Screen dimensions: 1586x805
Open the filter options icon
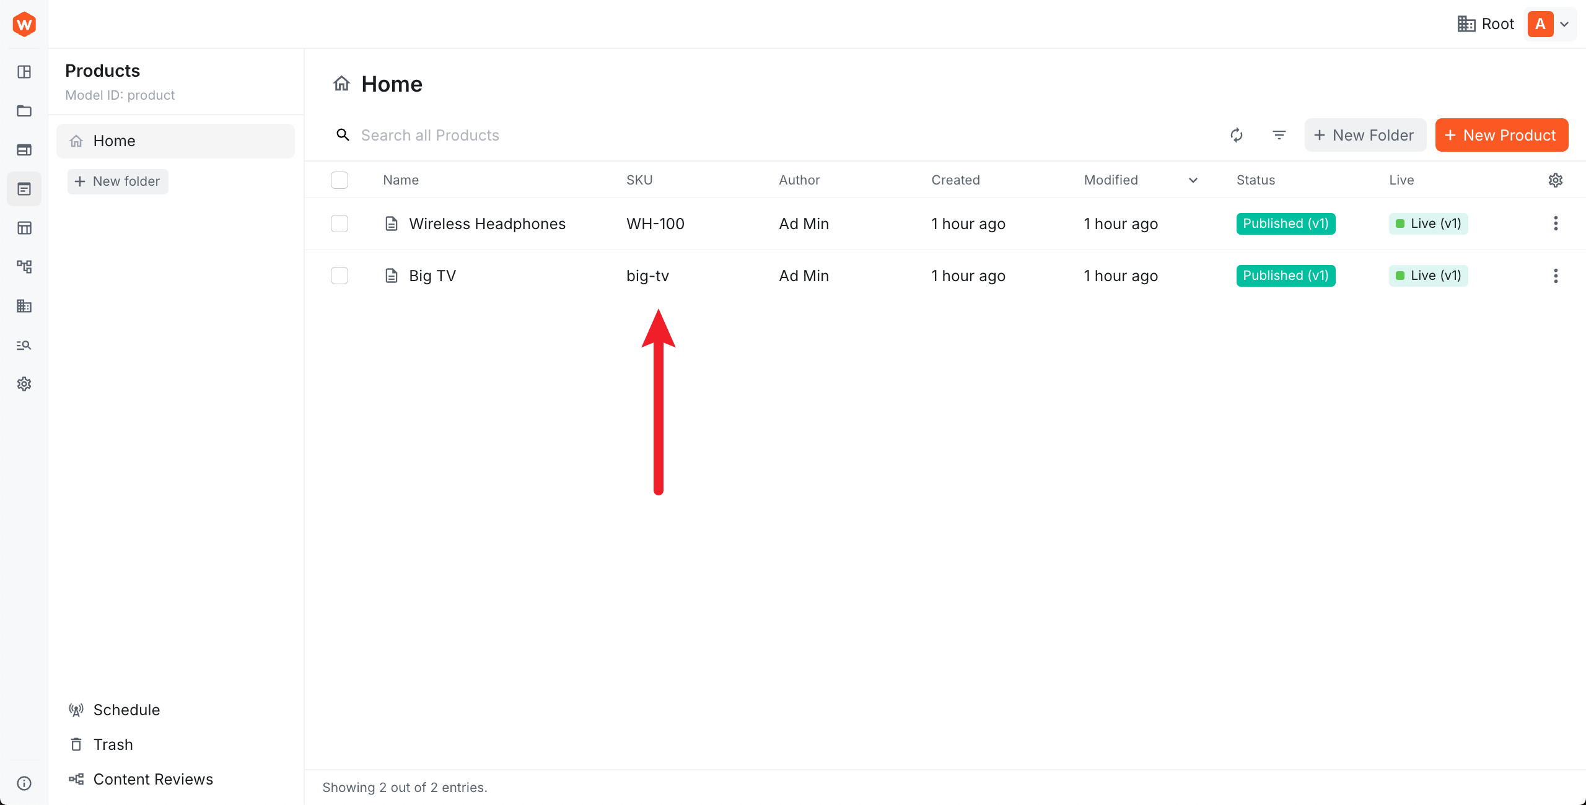1279,135
